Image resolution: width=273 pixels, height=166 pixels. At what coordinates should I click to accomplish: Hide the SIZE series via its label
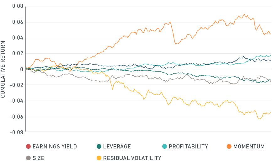[38, 158]
